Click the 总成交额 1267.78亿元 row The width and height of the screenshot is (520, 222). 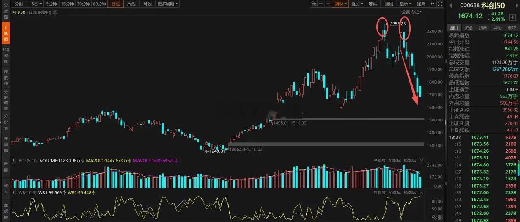(x=483, y=69)
